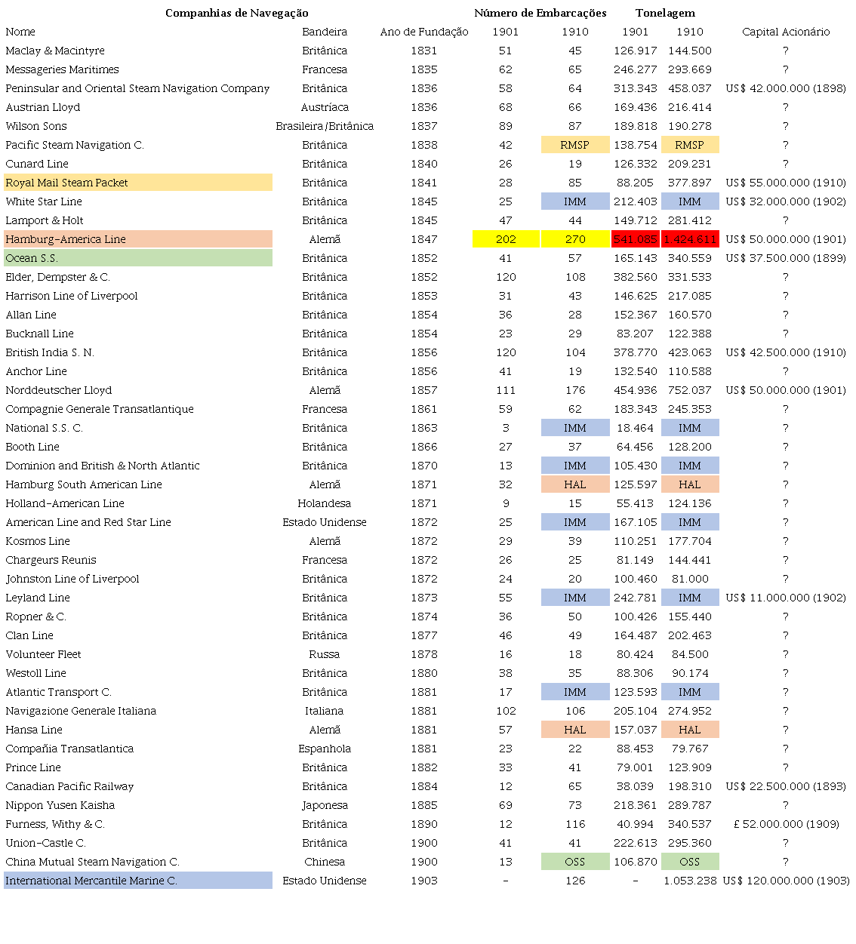Select the blue International Mercantile Marine C. cell

[138, 881]
